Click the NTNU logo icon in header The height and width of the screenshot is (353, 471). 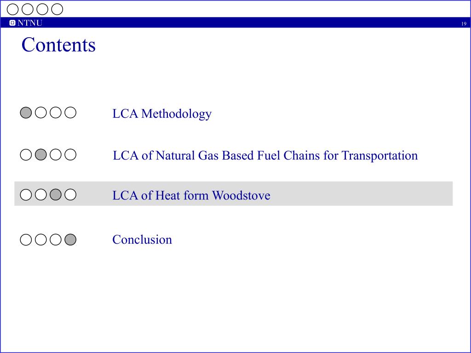[12, 23]
